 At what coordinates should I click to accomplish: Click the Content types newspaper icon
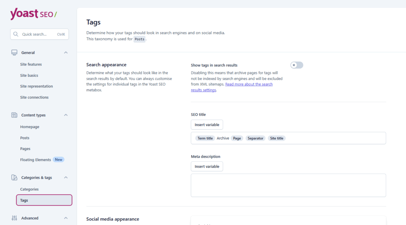point(14,115)
